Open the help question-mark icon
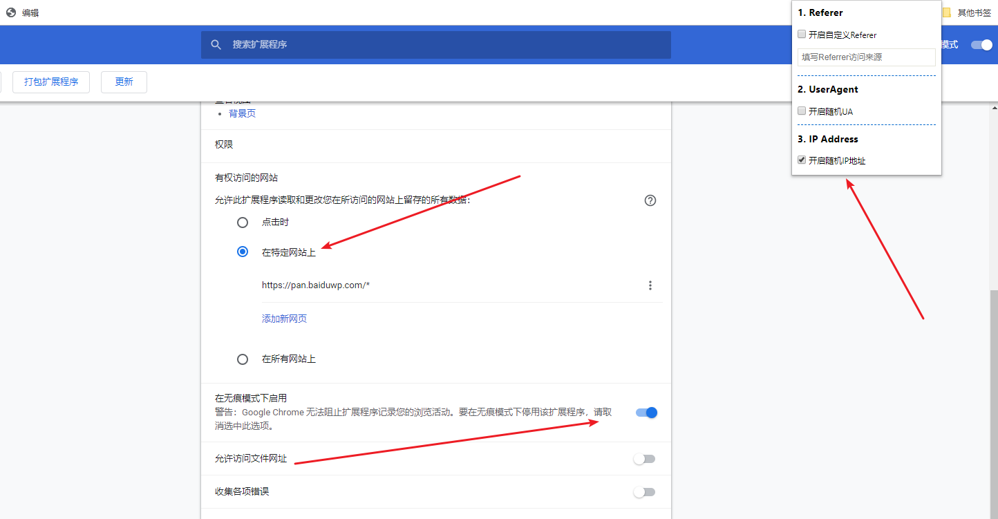 (x=650, y=200)
